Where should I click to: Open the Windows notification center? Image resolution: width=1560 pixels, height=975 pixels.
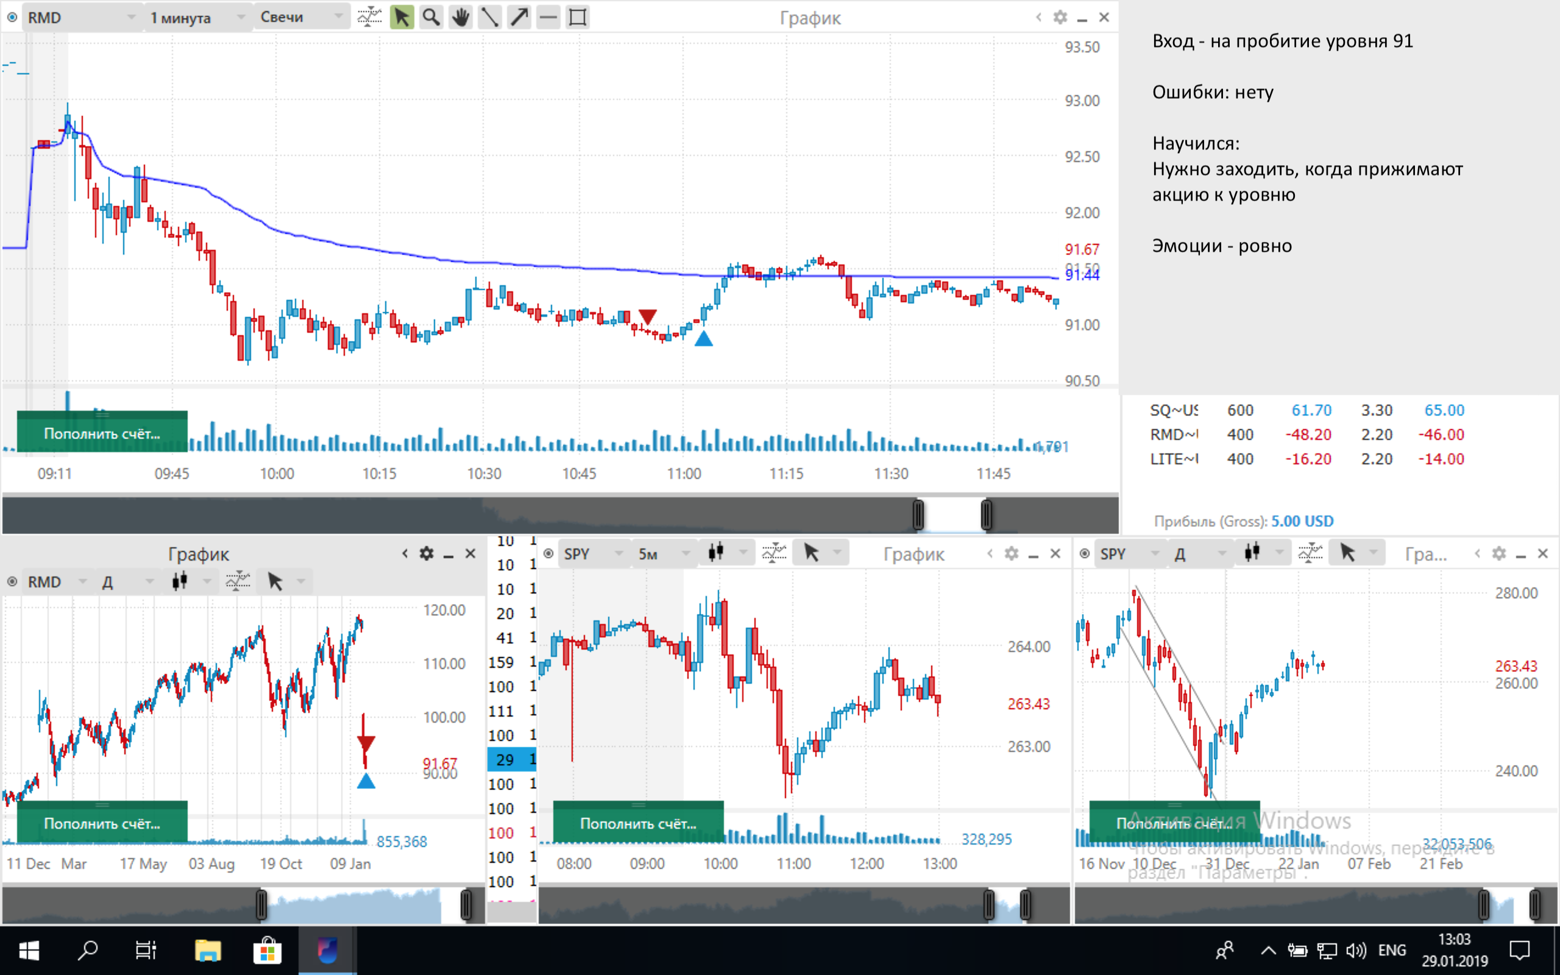coord(1520,951)
